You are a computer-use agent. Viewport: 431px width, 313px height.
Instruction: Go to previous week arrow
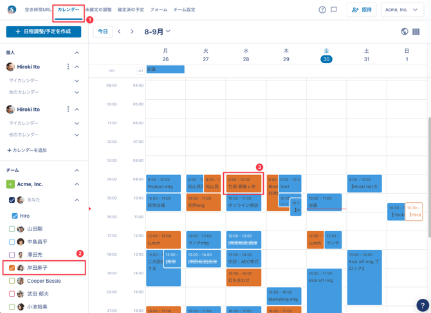119,32
